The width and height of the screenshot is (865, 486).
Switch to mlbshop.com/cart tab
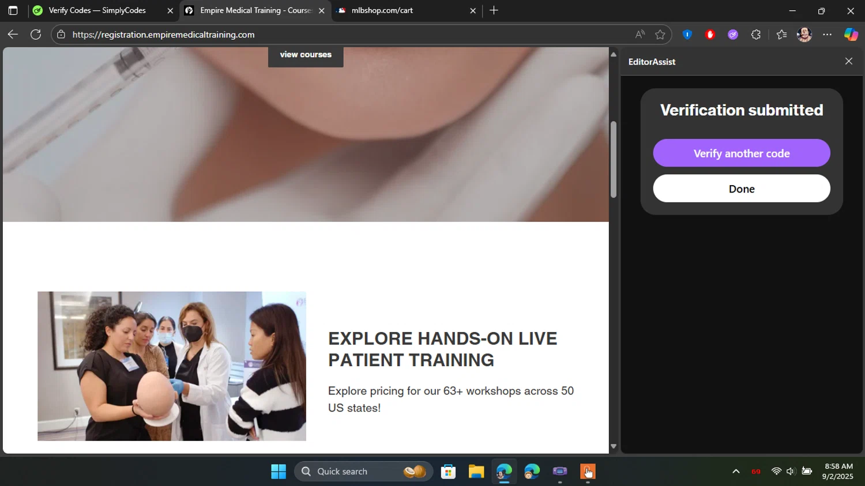[x=407, y=10]
